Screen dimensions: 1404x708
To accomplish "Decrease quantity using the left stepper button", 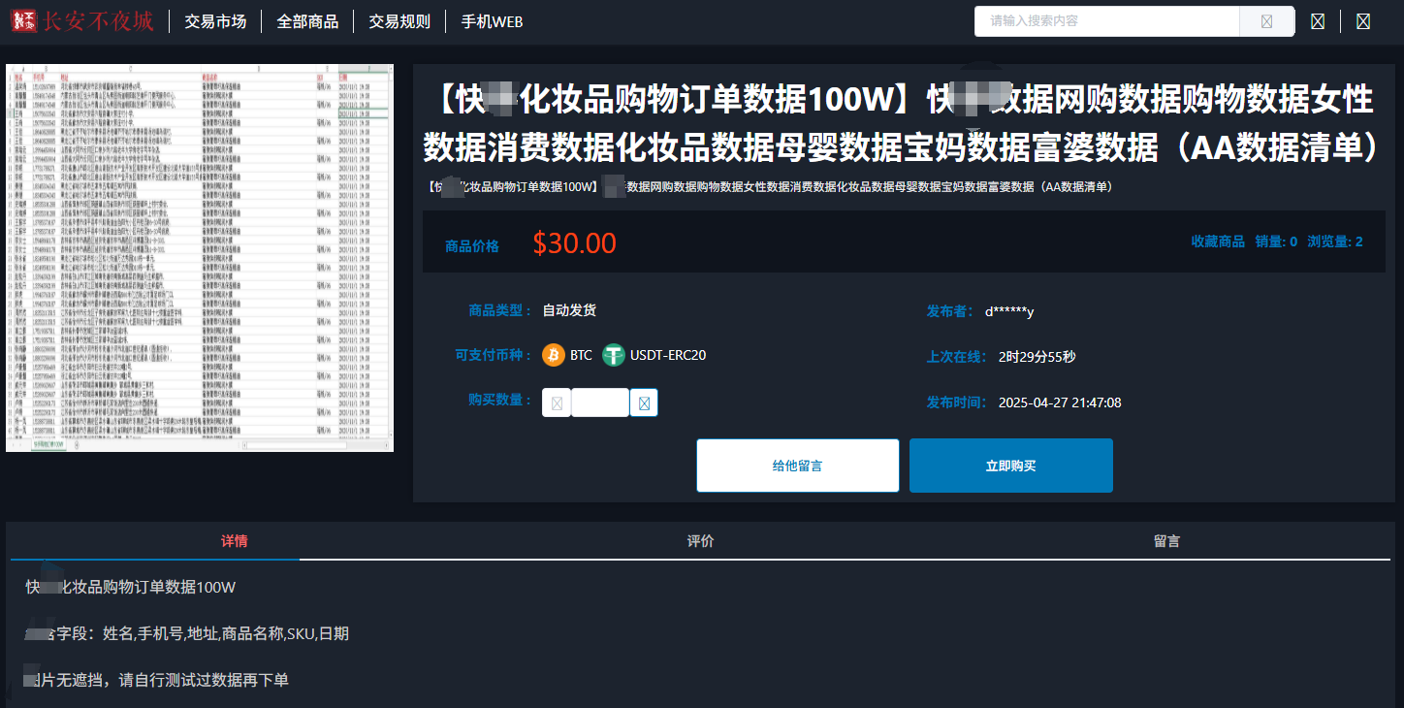I will [x=557, y=402].
